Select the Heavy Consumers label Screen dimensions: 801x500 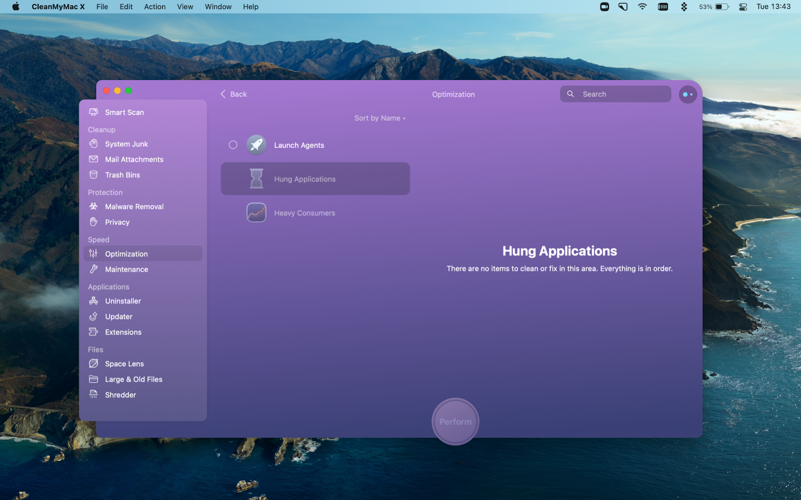pos(304,213)
